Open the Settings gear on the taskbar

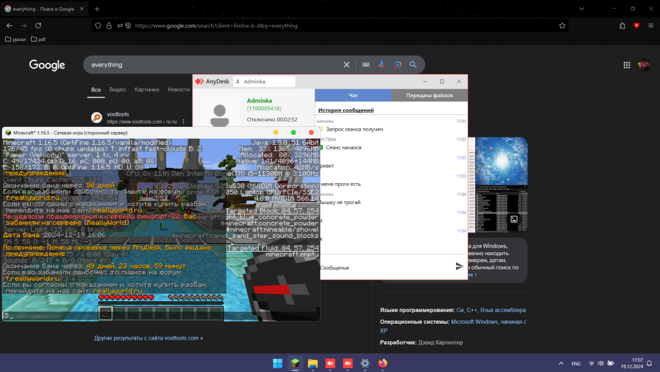tap(365, 363)
